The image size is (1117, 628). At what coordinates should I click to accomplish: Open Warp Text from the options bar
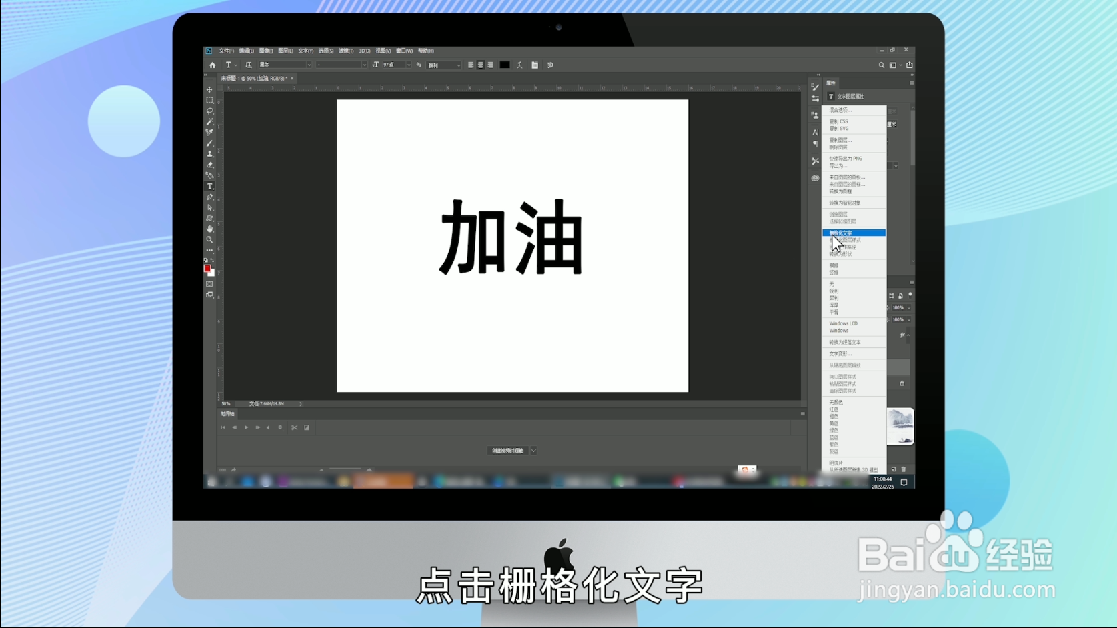519,65
